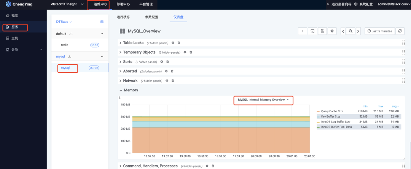
Task: Select the 仪表盘 tab
Action: pyautogui.click(x=178, y=17)
